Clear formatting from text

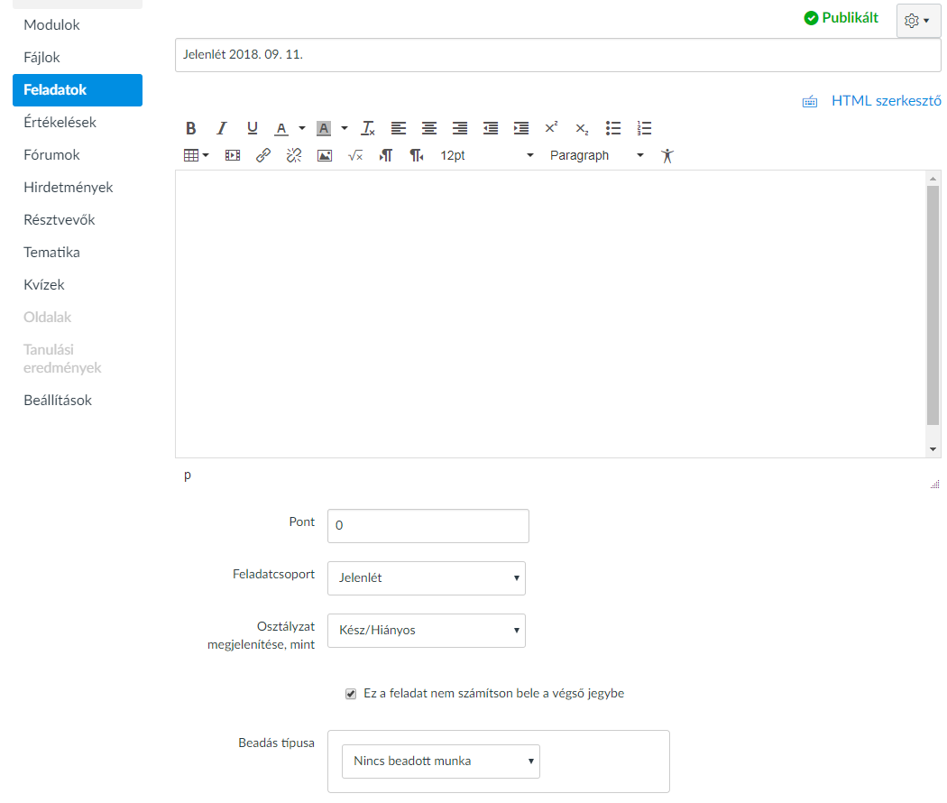[x=368, y=128]
